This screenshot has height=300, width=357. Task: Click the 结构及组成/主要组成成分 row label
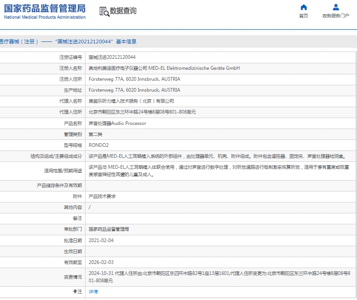tap(56, 156)
